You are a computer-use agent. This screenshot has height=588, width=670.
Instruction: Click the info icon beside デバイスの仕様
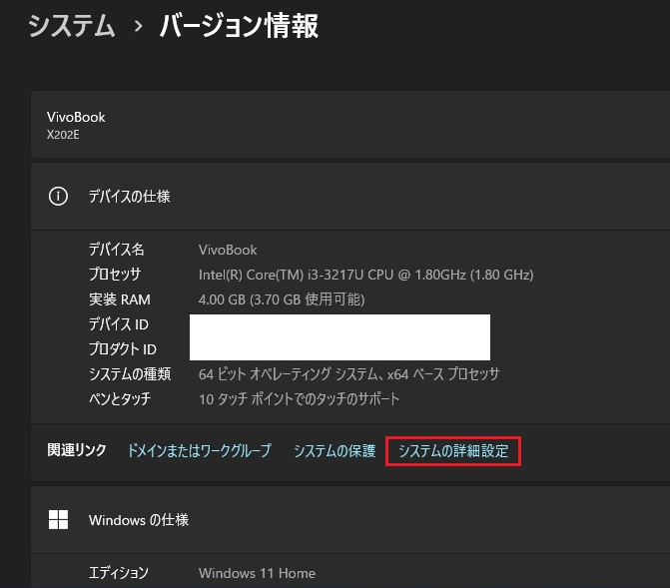click(58, 197)
